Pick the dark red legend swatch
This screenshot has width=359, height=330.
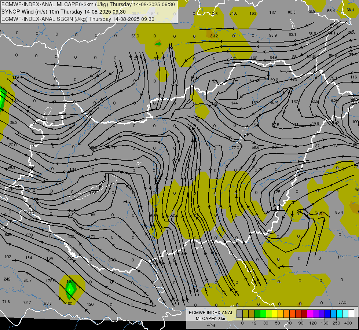coord(304,313)
